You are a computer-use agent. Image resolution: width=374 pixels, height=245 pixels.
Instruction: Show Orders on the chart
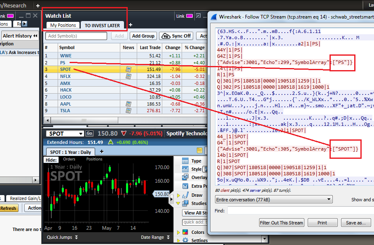coord(69,159)
